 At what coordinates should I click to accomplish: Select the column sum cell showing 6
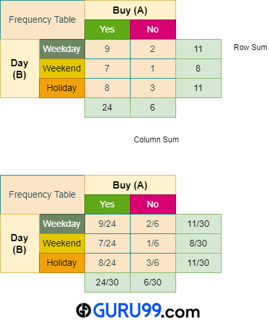tap(153, 108)
